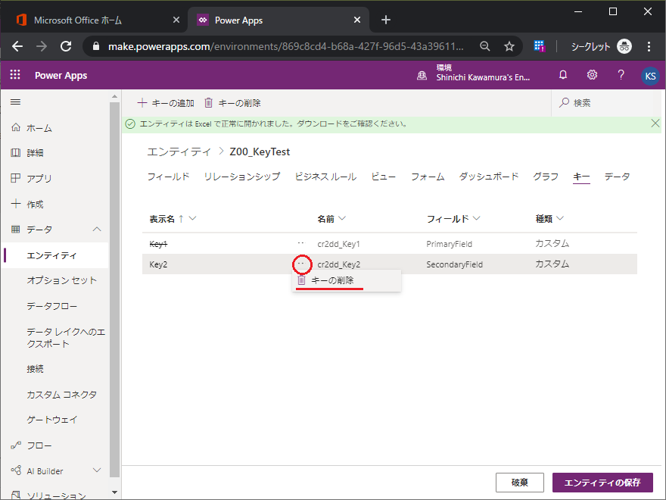This screenshot has width=666, height=500.
Task: Collapse the データ section in sidebar
Action: [x=97, y=229]
